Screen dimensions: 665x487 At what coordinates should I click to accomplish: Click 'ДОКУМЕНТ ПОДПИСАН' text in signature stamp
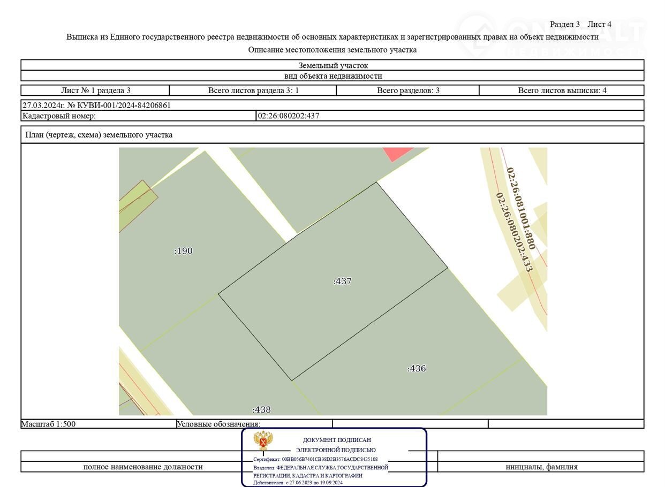point(336,440)
